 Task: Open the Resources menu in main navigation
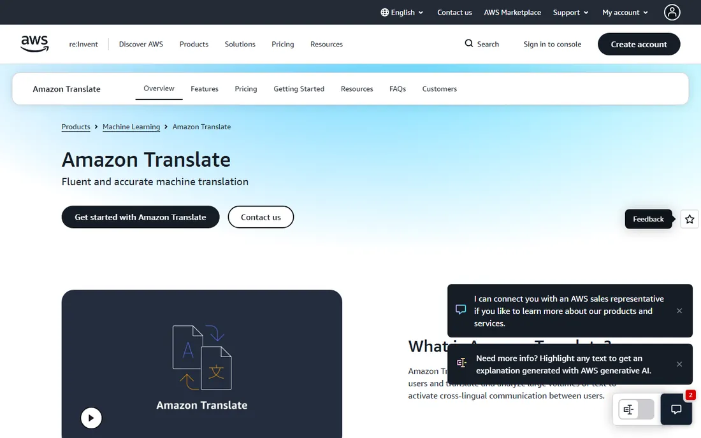tap(326, 44)
